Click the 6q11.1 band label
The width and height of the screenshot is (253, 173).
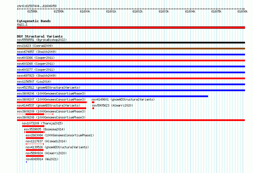pos(22,24)
